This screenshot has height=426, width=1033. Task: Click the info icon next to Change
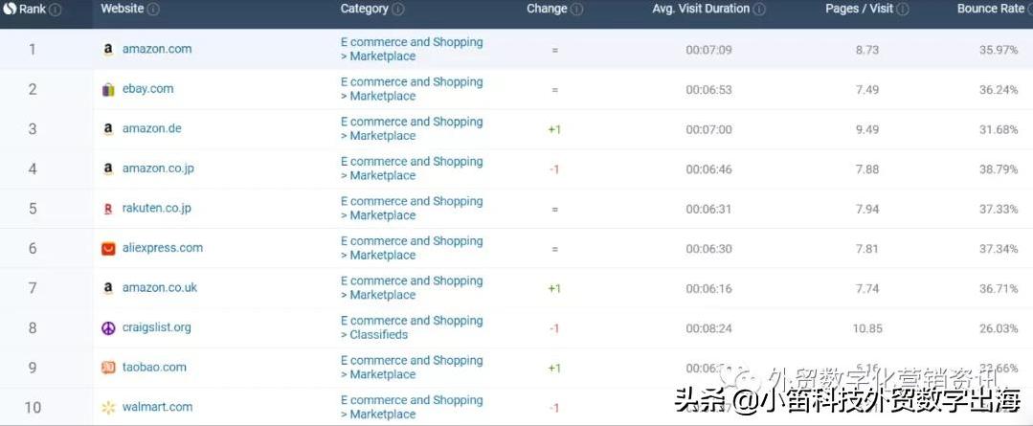pyautogui.click(x=576, y=10)
